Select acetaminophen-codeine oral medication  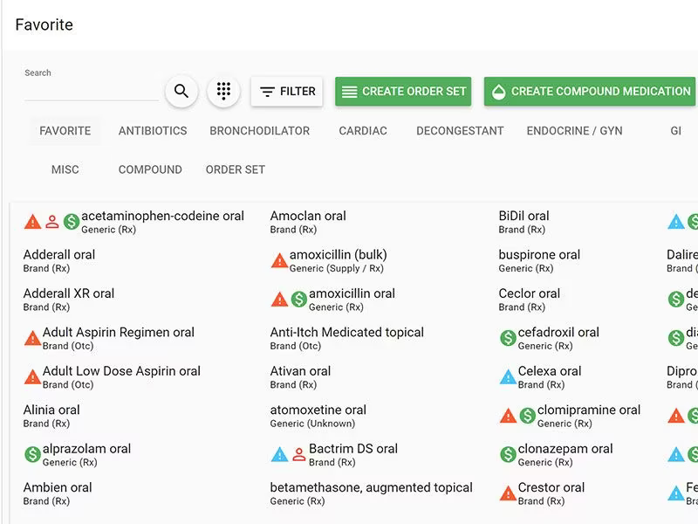pyautogui.click(x=162, y=222)
